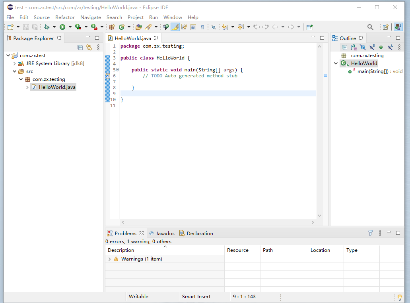Viewport: 410px width, 303px height.
Task: Sort Problems by Description column header
Action: click(165, 250)
